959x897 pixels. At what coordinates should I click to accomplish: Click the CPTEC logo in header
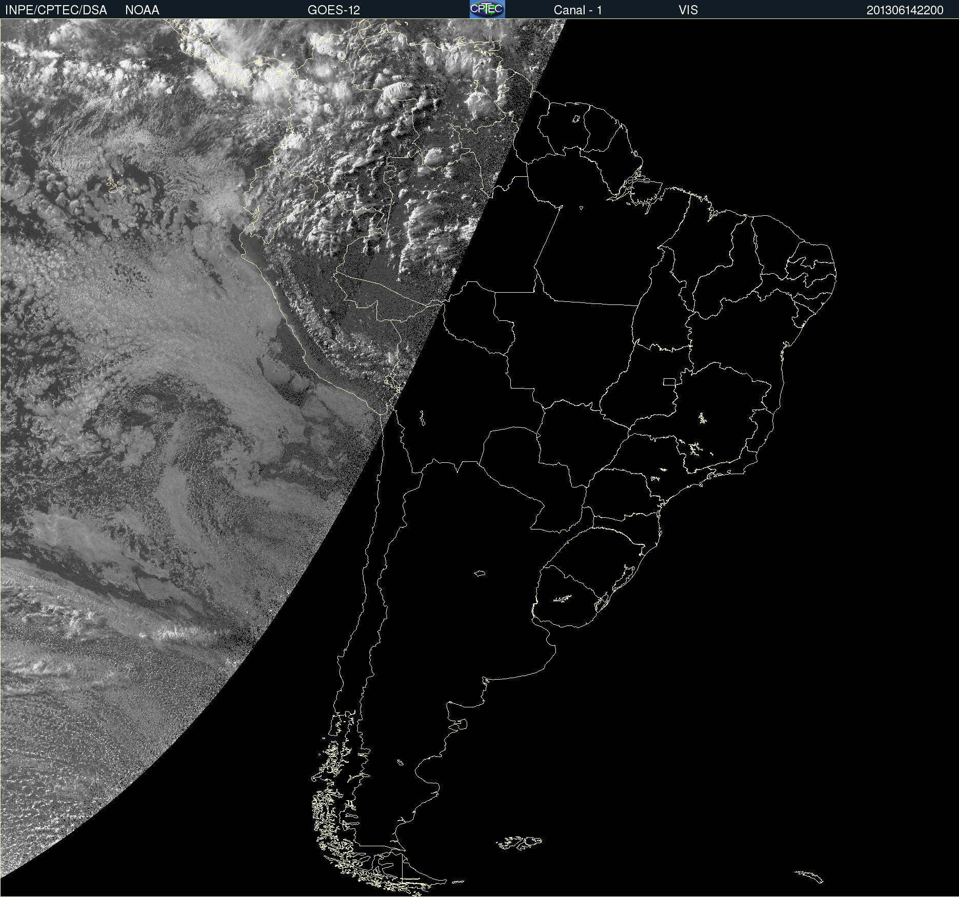(x=487, y=9)
